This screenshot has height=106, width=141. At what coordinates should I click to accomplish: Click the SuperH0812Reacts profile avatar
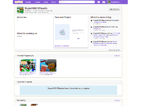pos(20,10)
